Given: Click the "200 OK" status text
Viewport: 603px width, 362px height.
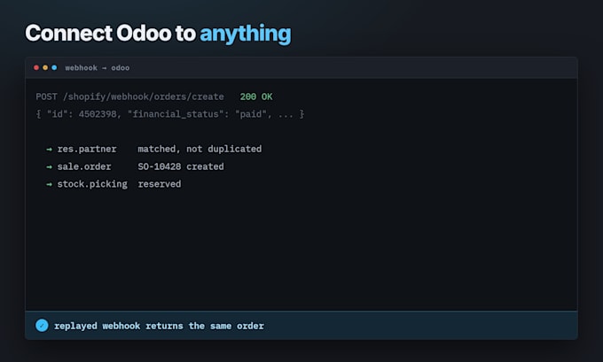Looking at the screenshot, I should click(x=256, y=96).
